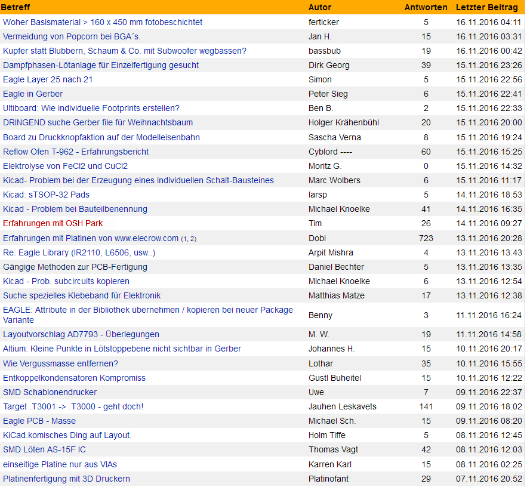This screenshot has width=527, height=487.
Task: Click author name 'Matthias Matze'
Action: coord(337,296)
